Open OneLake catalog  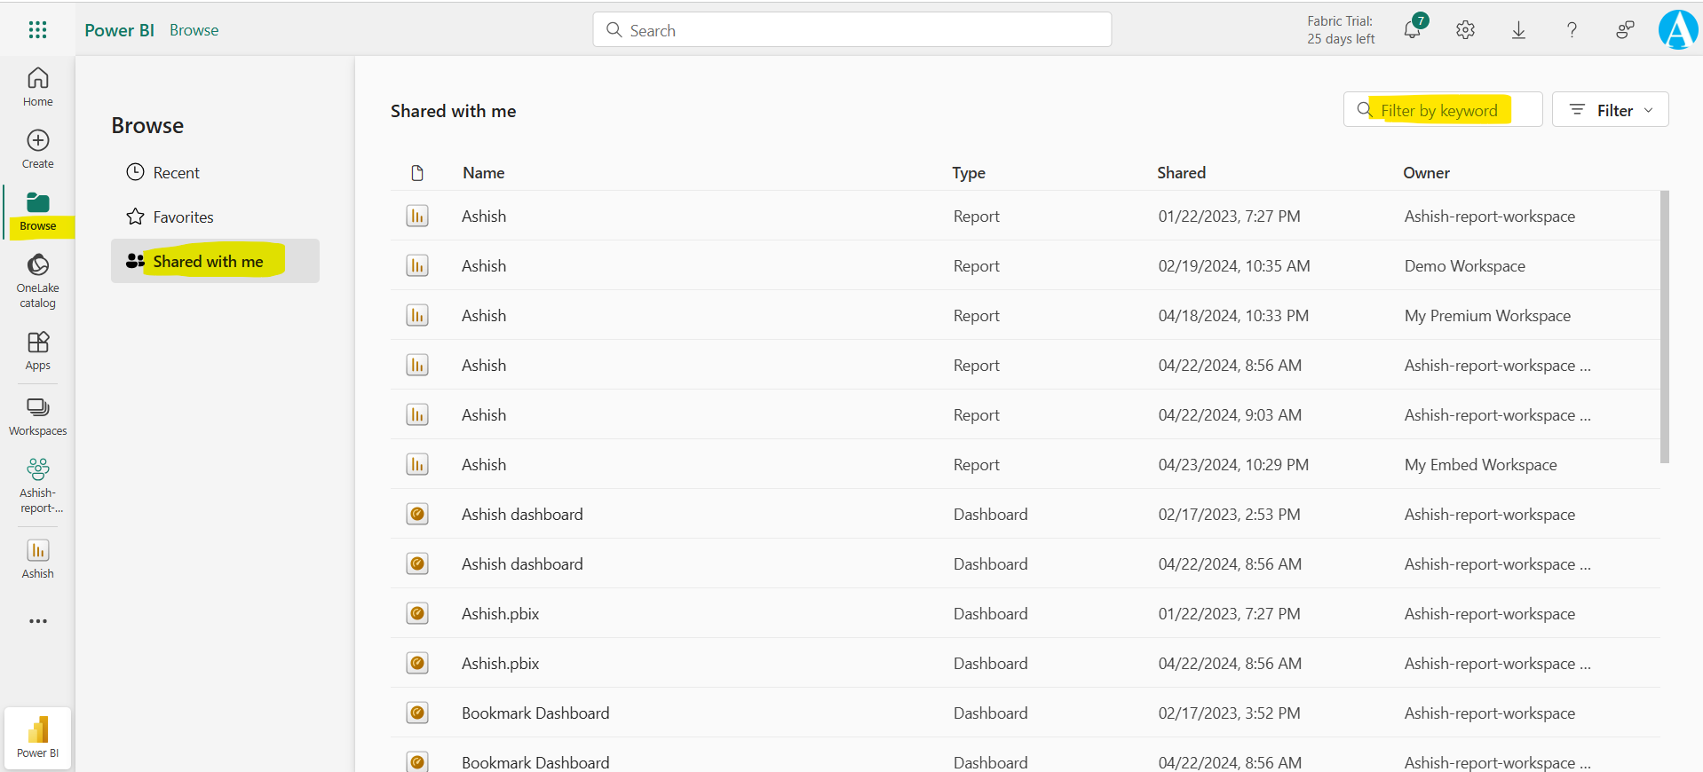(37, 281)
